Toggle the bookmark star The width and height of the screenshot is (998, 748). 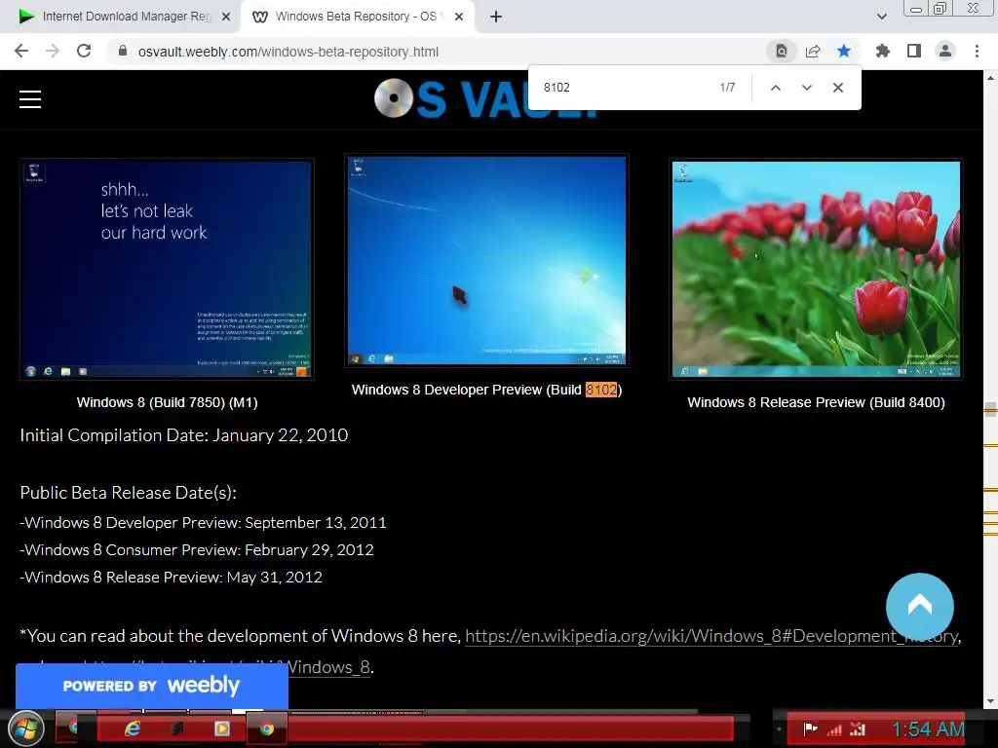point(843,51)
